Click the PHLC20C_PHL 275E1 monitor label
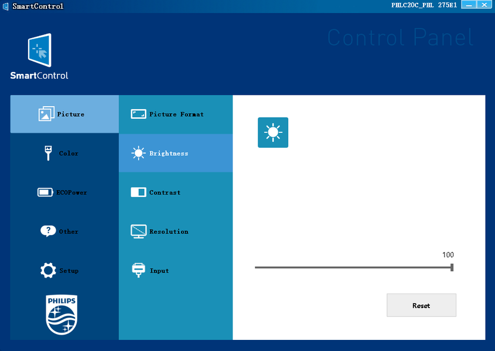The height and width of the screenshot is (351, 495). (424, 5)
